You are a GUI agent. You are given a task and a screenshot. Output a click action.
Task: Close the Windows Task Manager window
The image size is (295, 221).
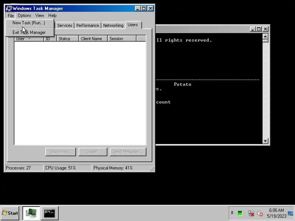point(150,8)
